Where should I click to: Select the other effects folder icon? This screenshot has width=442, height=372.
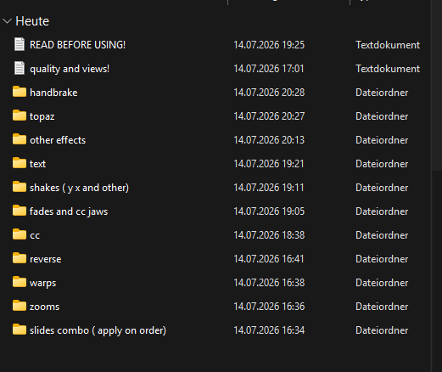[x=20, y=139]
